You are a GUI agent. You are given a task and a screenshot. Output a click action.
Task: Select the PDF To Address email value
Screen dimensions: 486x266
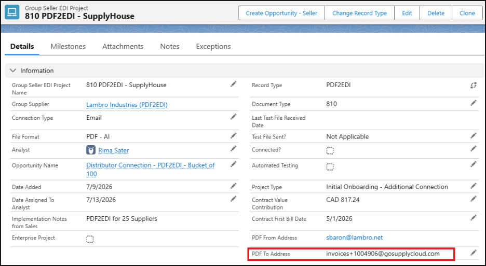click(383, 254)
